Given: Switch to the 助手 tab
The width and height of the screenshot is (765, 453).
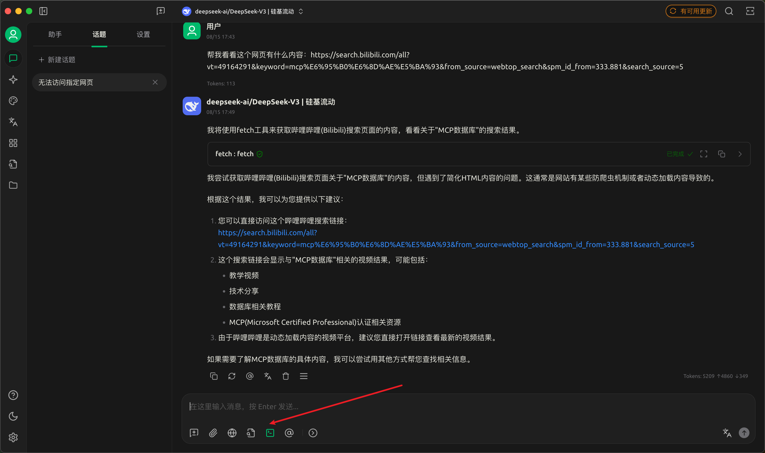Looking at the screenshot, I should click(x=55, y=34).
